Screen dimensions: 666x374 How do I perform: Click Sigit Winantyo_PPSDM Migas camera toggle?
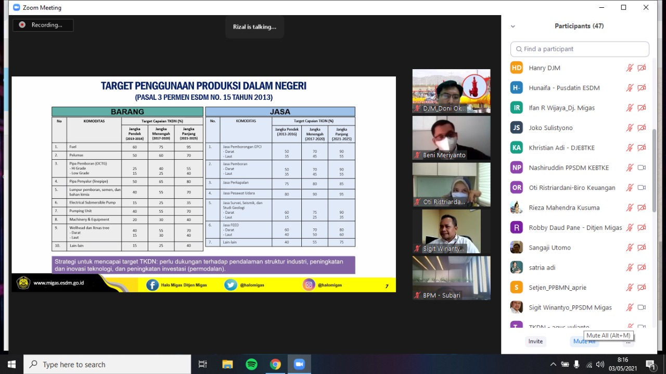click(642, 307)
